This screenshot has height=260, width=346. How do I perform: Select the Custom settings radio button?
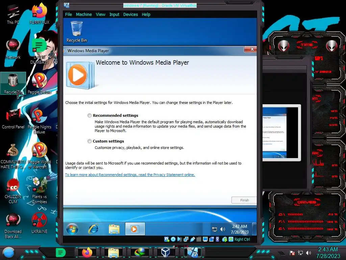pos(89,141)
